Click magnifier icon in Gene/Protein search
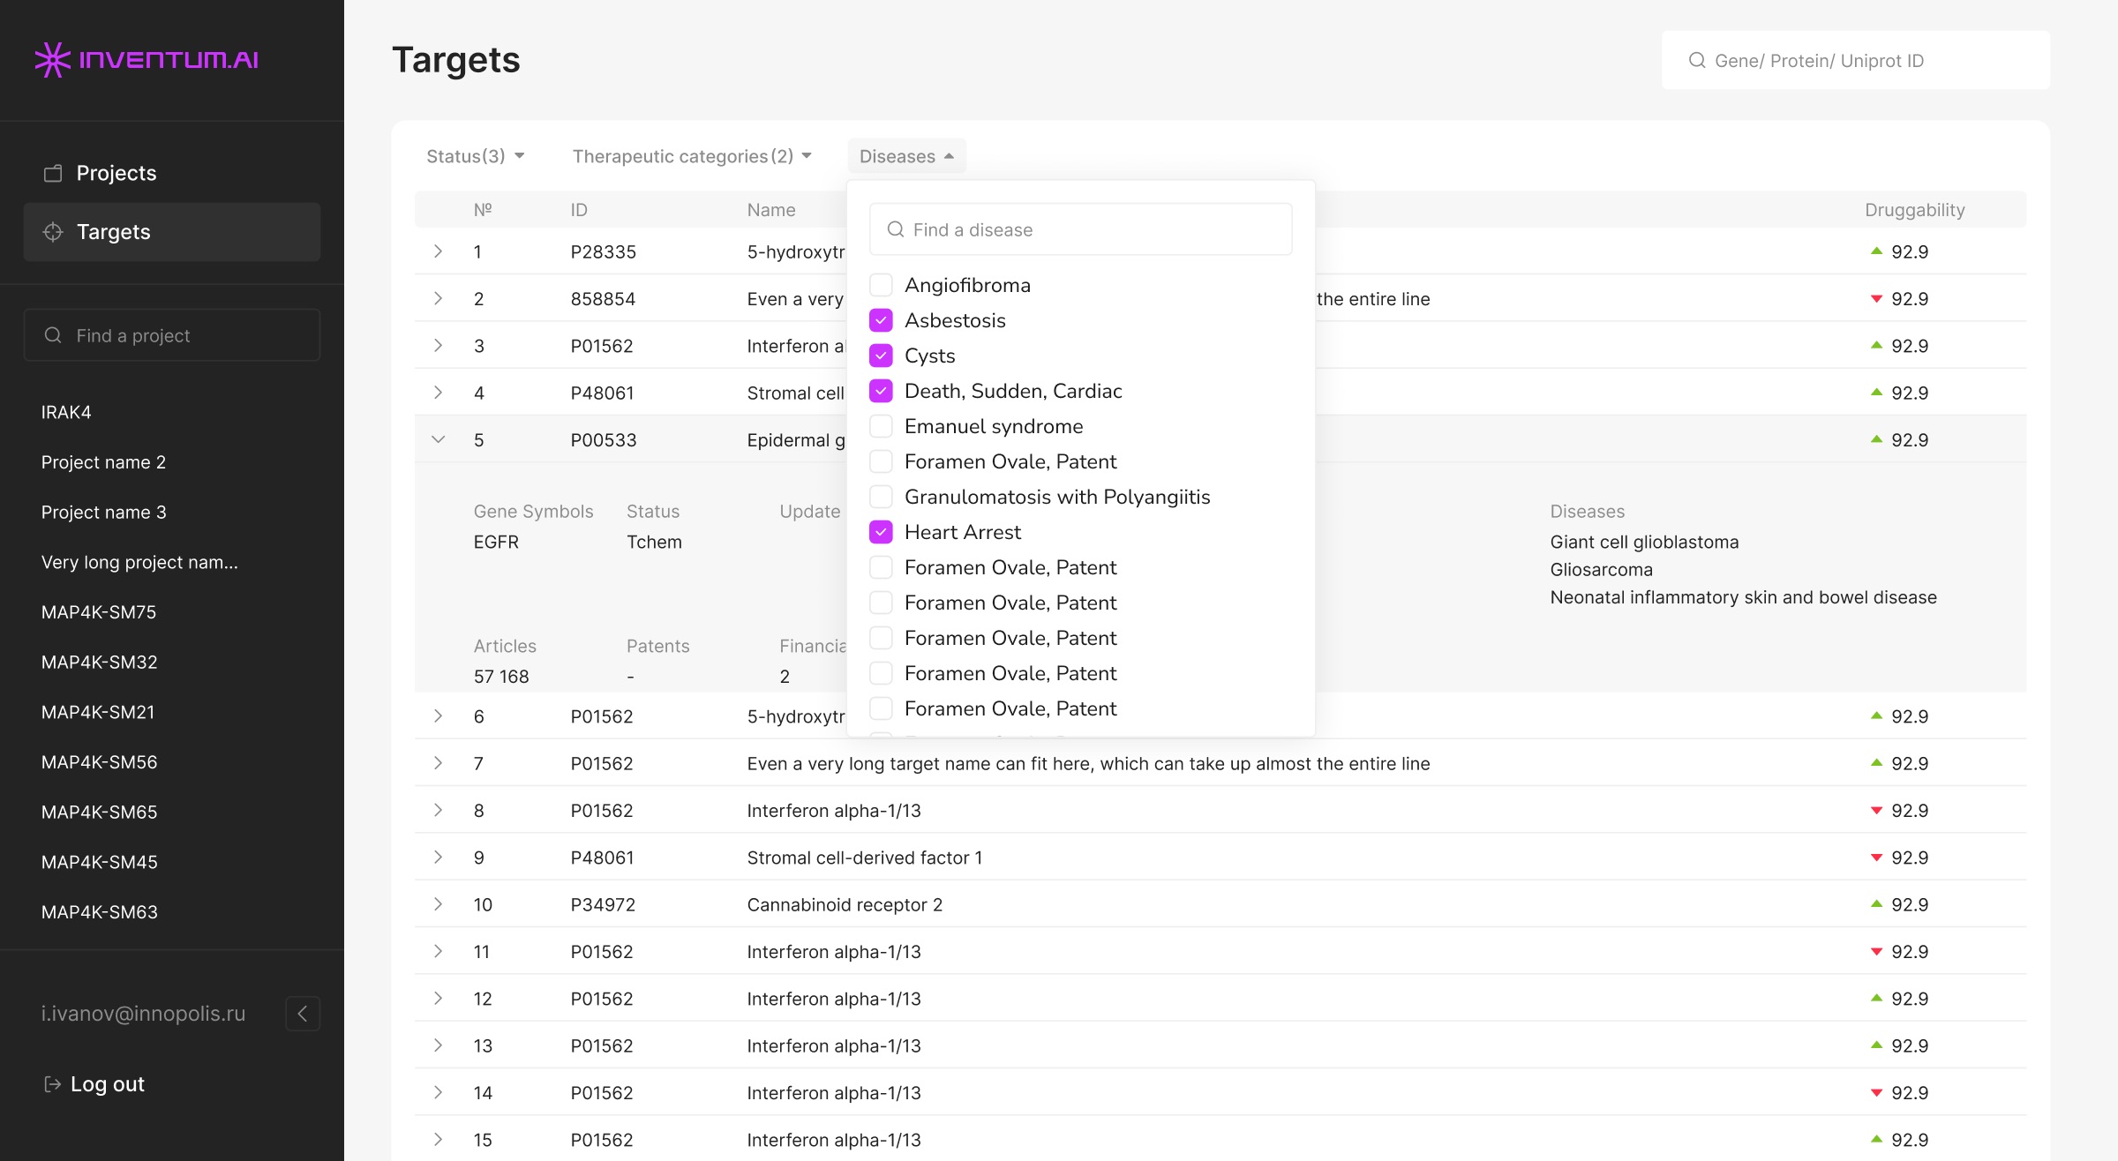Screen dimensions: 2118x1161 tap(1696, 60)
